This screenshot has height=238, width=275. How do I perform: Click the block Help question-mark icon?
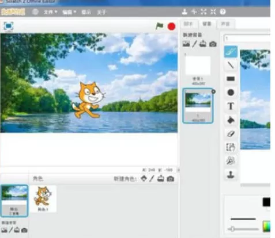pos(223,12)
